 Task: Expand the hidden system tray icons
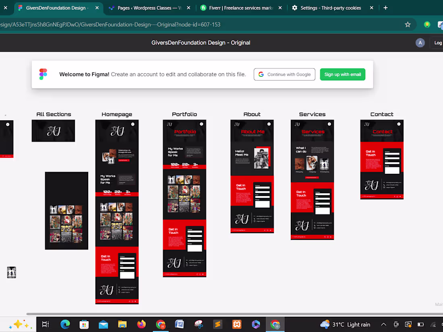[x=383, y=324]
